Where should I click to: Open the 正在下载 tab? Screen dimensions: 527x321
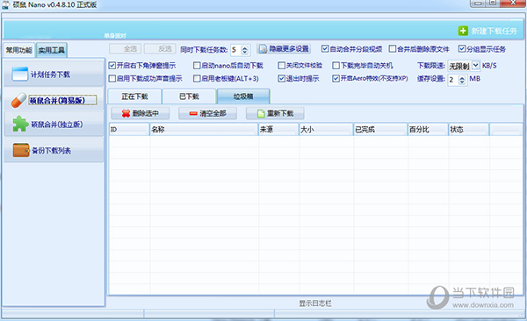[x=134, y=96]
